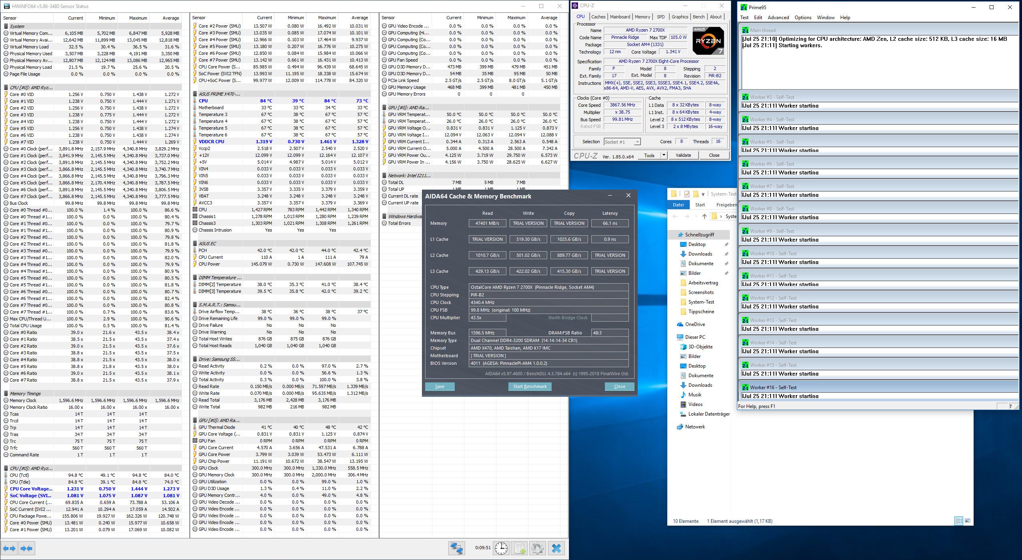Switch Explorer to details view icon
1022x560 pixels.
(959, 521)
